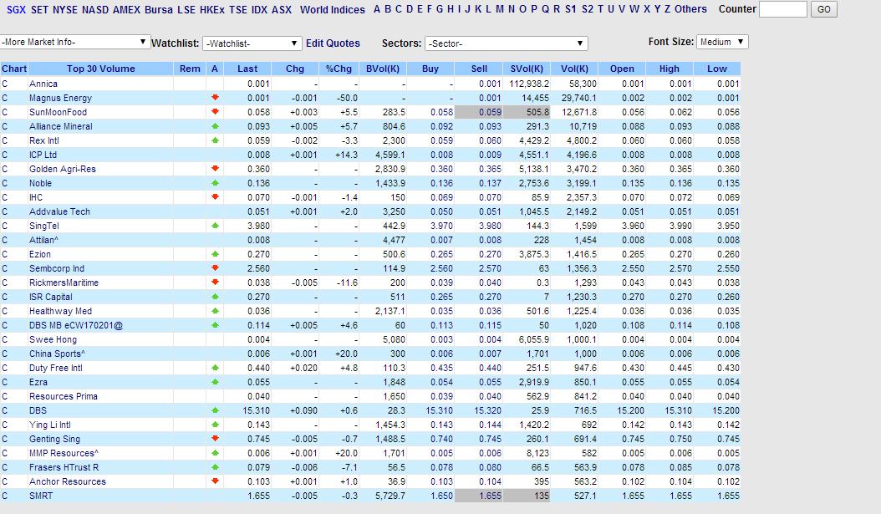This screenshot has height=514, width=881.
Task: Open World Indices tab
Action: [x=332, y=9]
